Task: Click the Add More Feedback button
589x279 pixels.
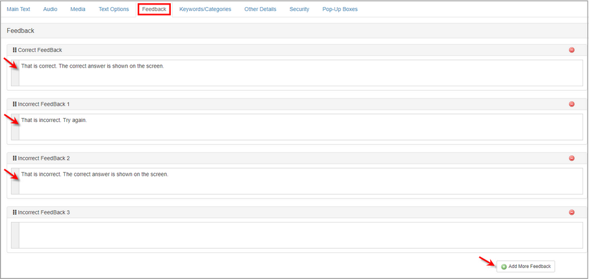Action: (x=526, y=267)
